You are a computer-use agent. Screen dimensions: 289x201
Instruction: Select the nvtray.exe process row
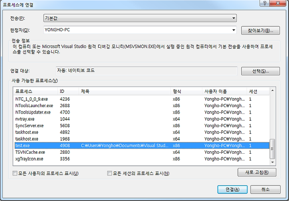[141, 119]
